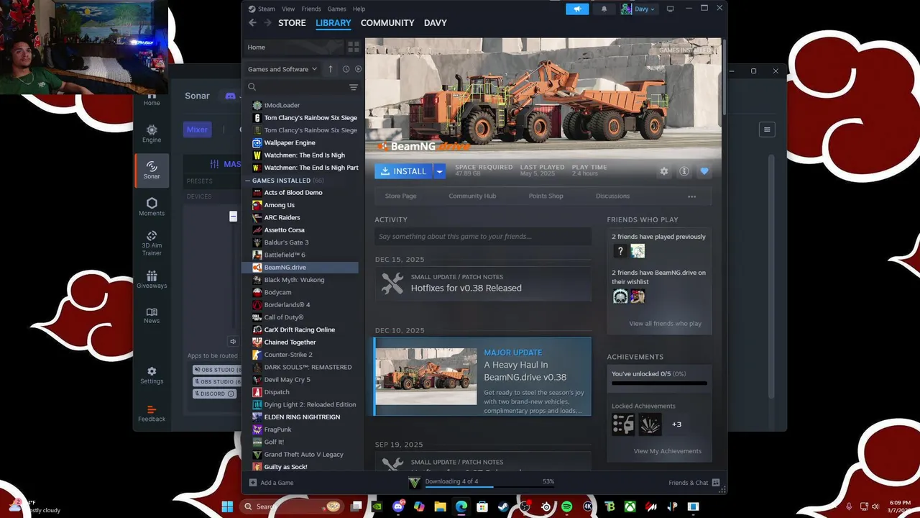Mute device with Sonar speaker icon

[233, 342]
